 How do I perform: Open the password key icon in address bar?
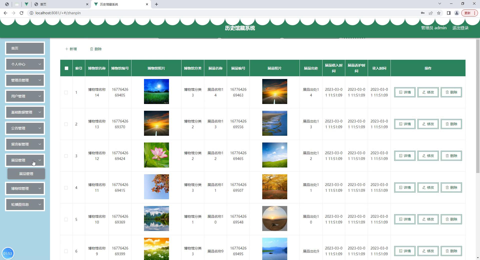point(423,13)
